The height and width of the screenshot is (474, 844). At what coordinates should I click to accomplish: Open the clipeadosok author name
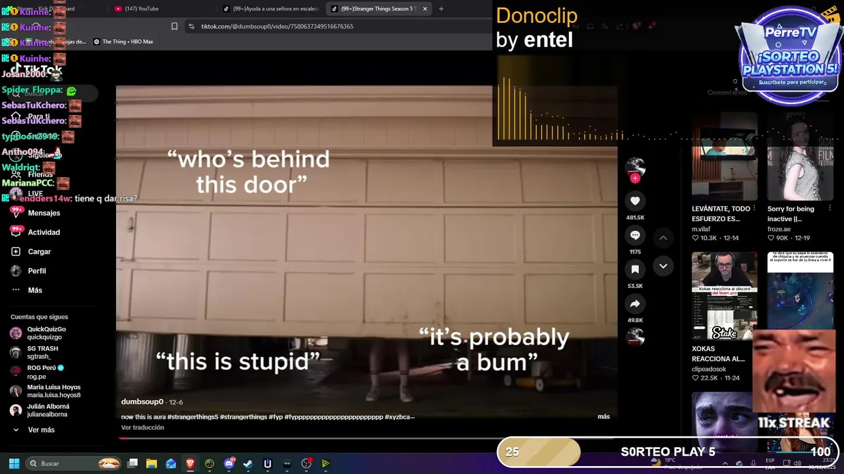pos(709,369)
